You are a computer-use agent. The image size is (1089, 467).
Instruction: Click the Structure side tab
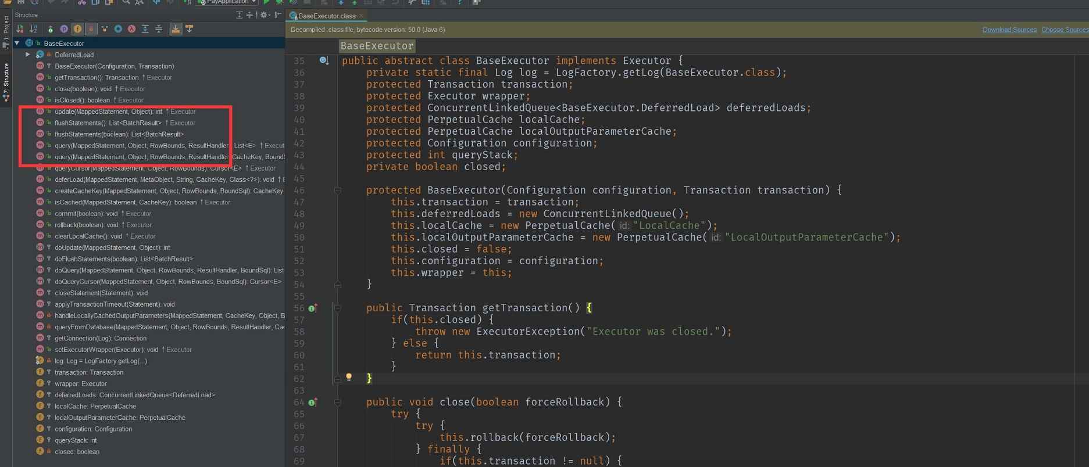[6, 81]
